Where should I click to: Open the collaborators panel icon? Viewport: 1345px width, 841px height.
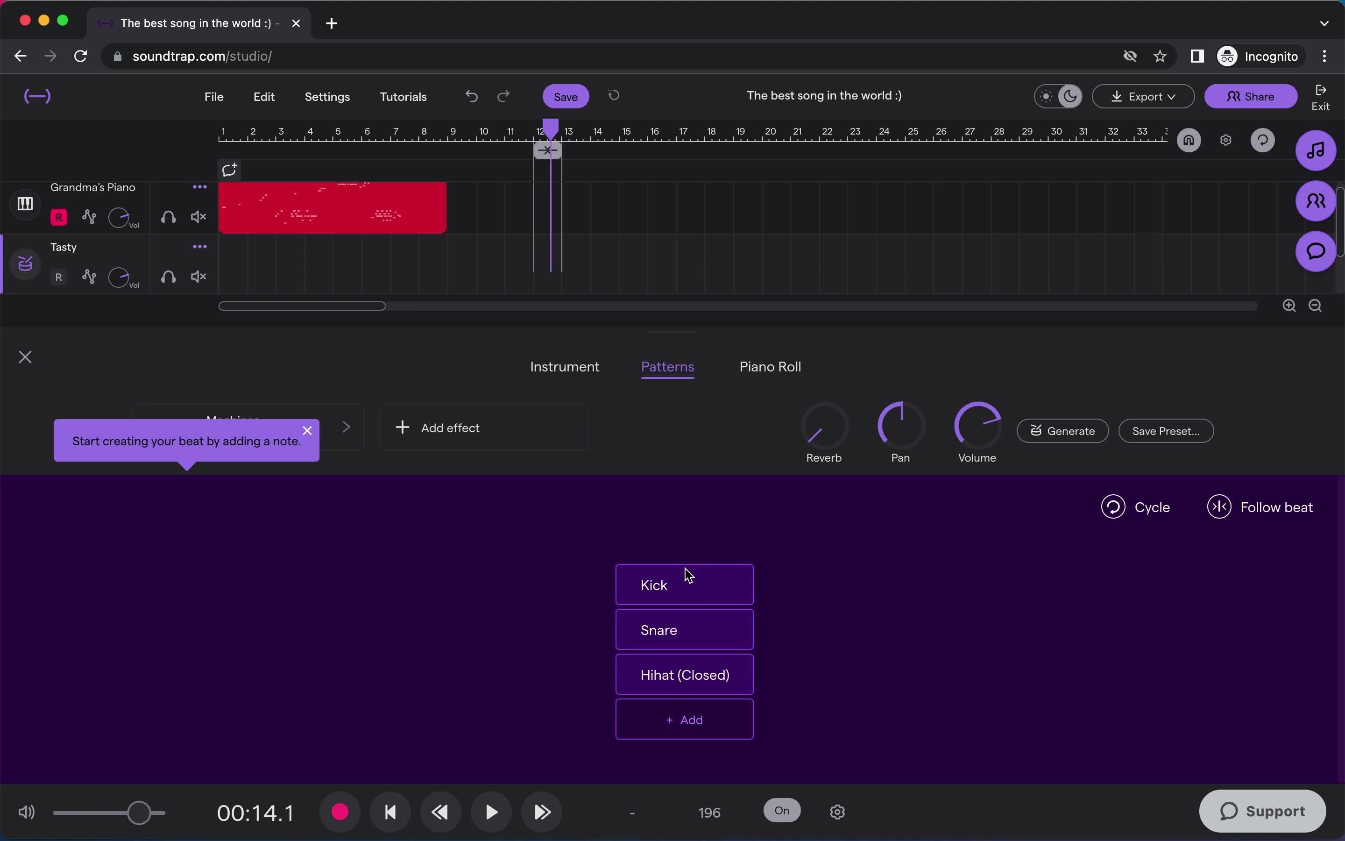point(1316,201)
